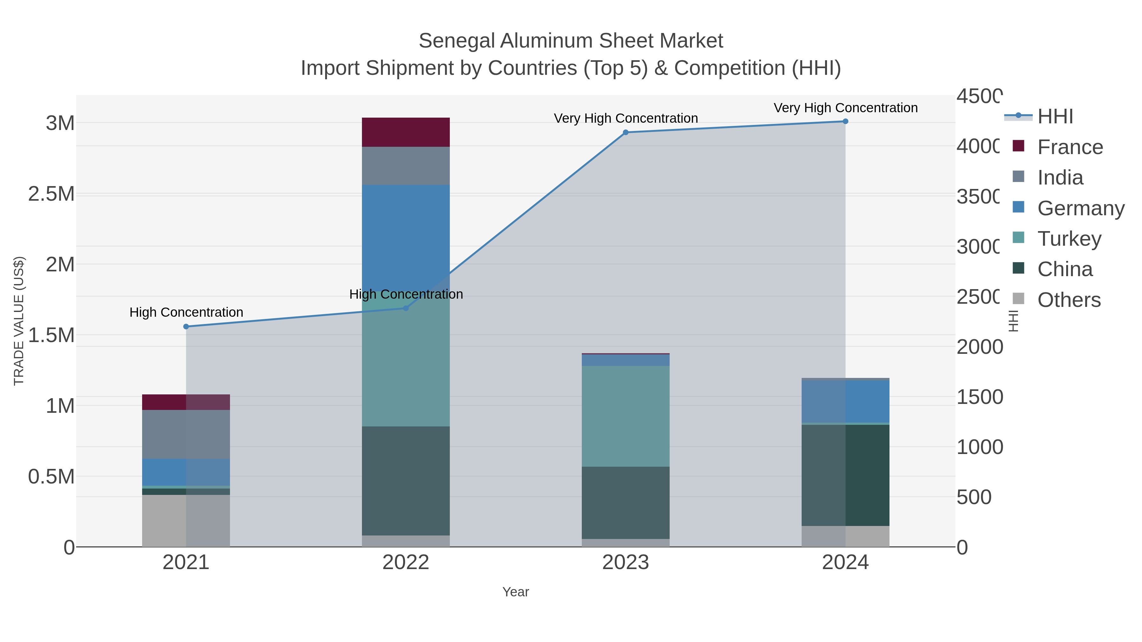This screenshot has width=1142, height=642.
Task: Click the India segment of the 2021 bar
Action: pos(186,434)
